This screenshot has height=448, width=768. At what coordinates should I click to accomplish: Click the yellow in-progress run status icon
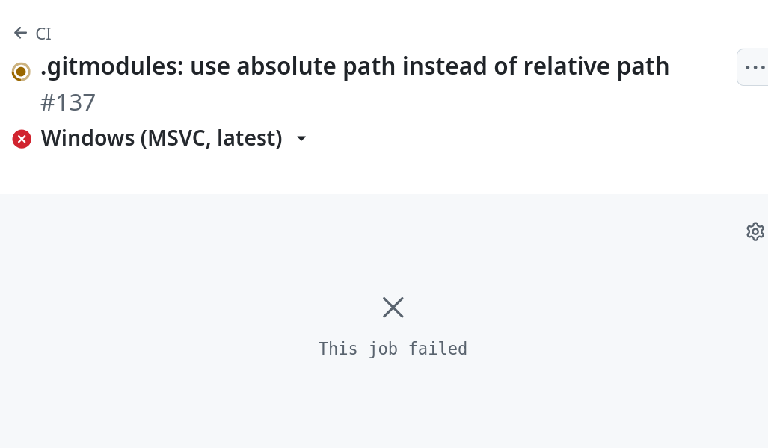tap(22, 72)
